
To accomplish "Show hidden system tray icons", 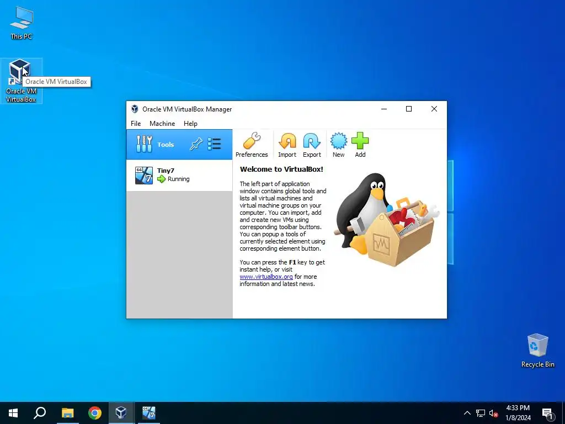I will pyautogui.click(x=467, y=413).
